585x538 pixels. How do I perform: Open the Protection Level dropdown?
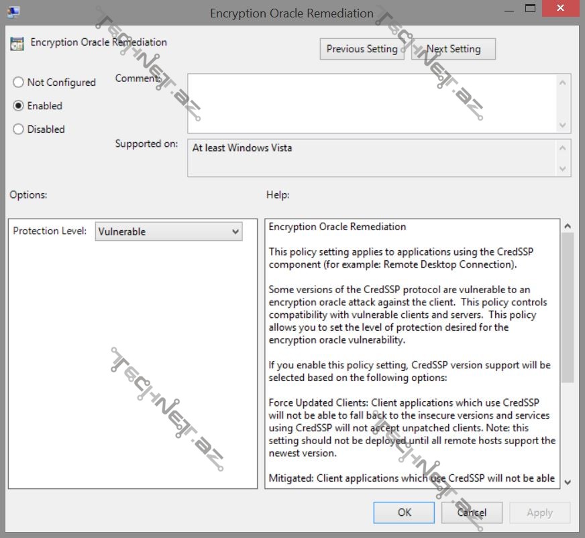(168, 231)
